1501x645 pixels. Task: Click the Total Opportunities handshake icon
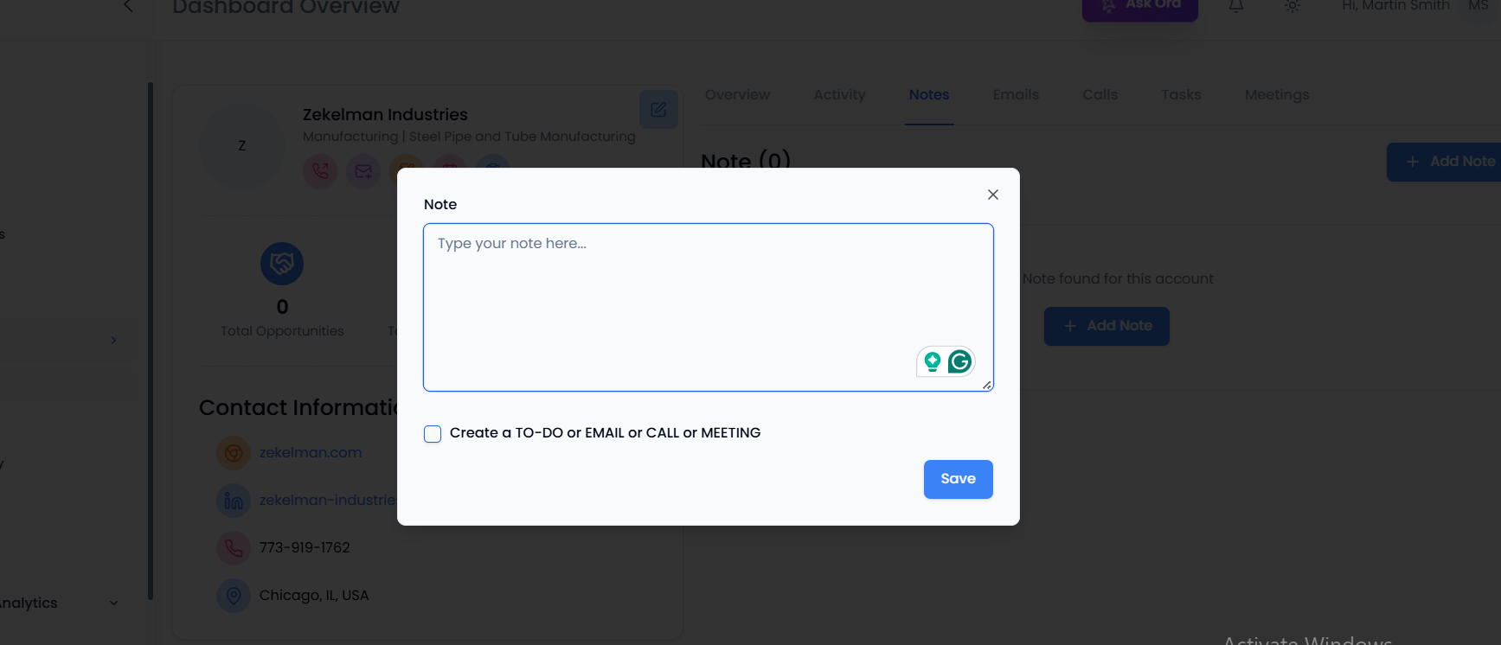click(282, 264)
